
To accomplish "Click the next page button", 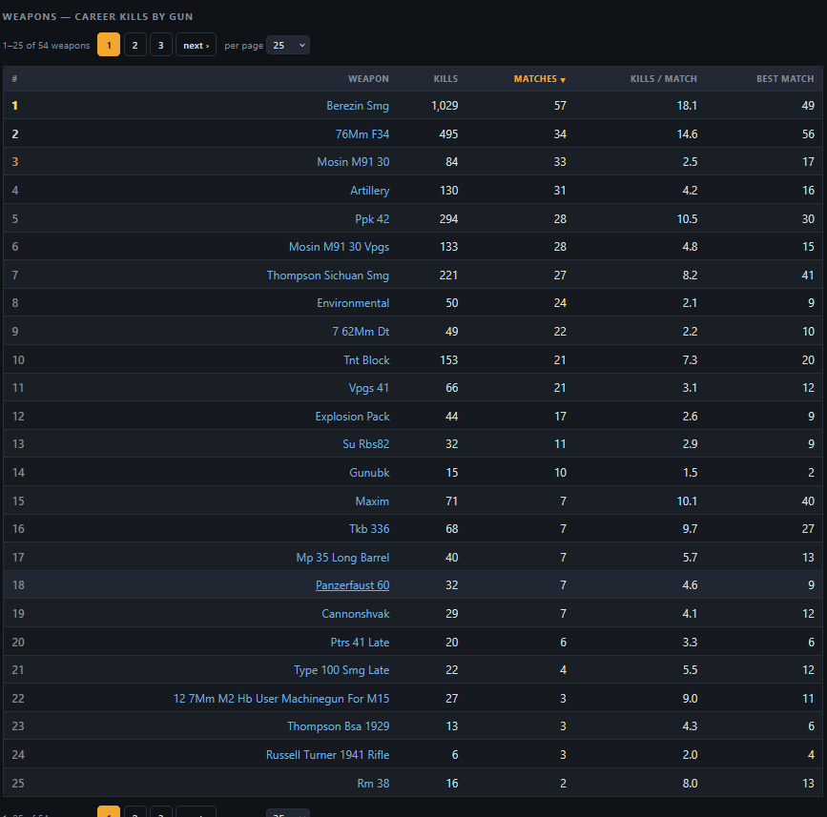I will pos(196,46).
